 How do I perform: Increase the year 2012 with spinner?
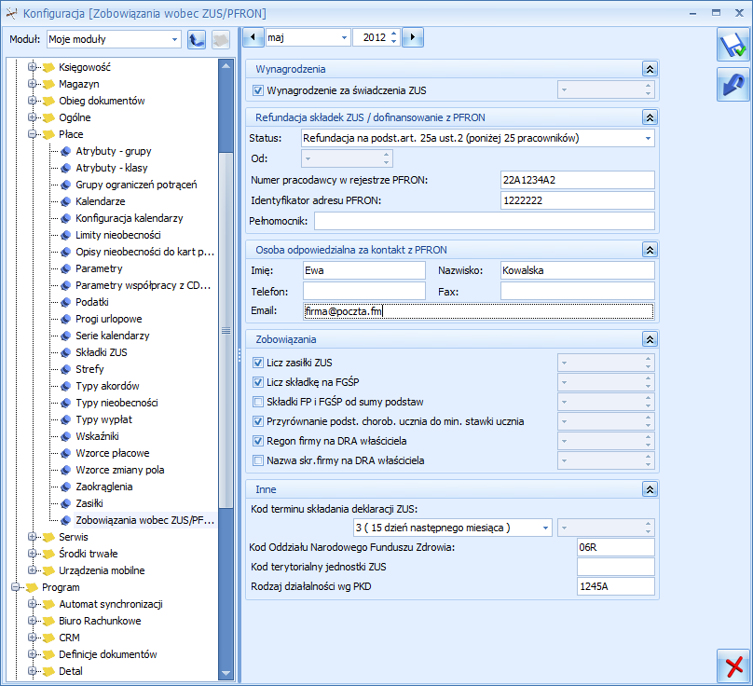[394, 34]
